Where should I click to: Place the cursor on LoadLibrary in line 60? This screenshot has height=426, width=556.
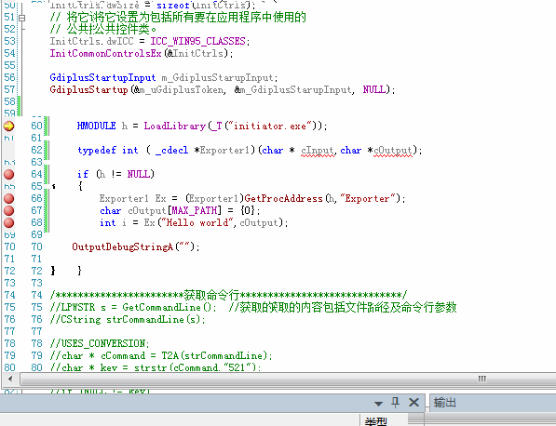coord(174,126)
